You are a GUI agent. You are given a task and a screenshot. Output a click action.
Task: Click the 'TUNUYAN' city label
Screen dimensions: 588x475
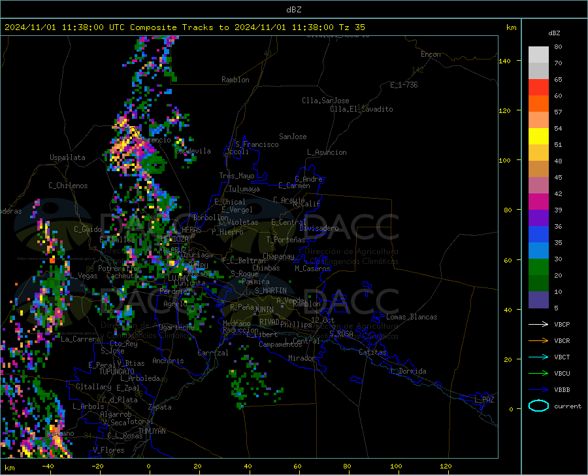[x=152, y=431]
